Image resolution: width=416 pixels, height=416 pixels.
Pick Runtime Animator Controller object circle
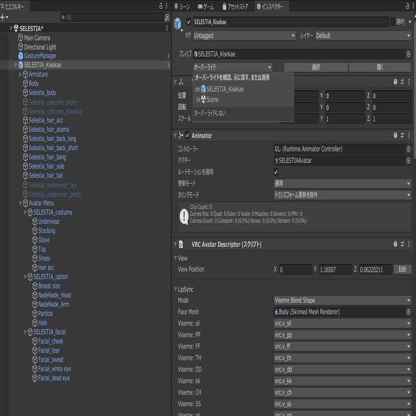point(409,149)
